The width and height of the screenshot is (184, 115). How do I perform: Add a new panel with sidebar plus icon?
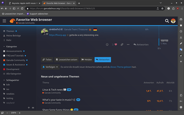(x=181, y=62)
